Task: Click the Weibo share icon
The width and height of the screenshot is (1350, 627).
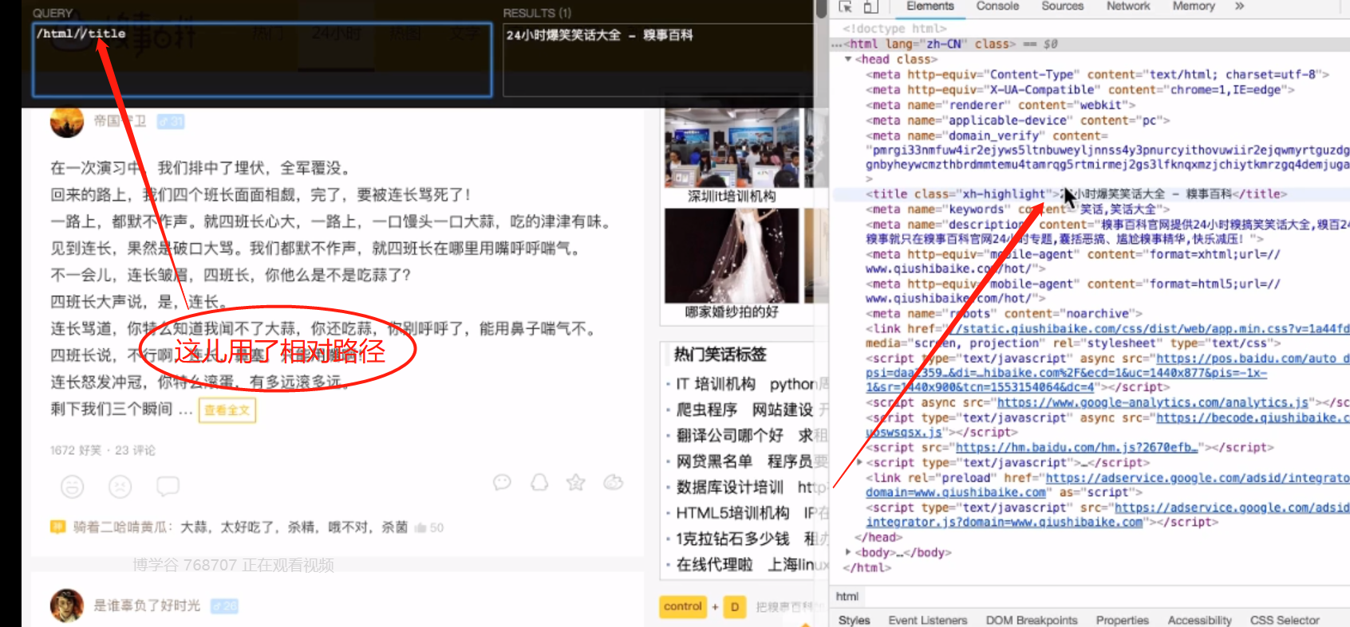Action: click(x=613, y=482)
